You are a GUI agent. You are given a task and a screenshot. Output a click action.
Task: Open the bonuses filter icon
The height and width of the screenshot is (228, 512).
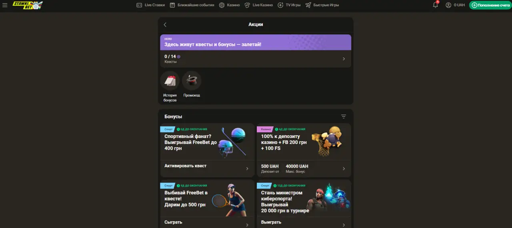coord(344,116)
